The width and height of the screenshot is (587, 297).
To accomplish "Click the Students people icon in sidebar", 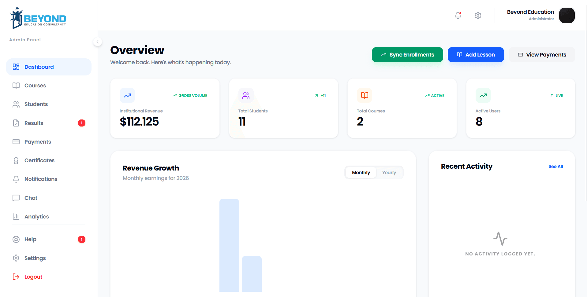I will pos(16,104).
